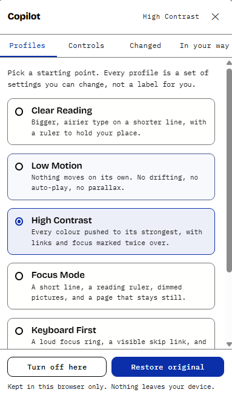Click the Keyboard First card title

pos(64,330)
